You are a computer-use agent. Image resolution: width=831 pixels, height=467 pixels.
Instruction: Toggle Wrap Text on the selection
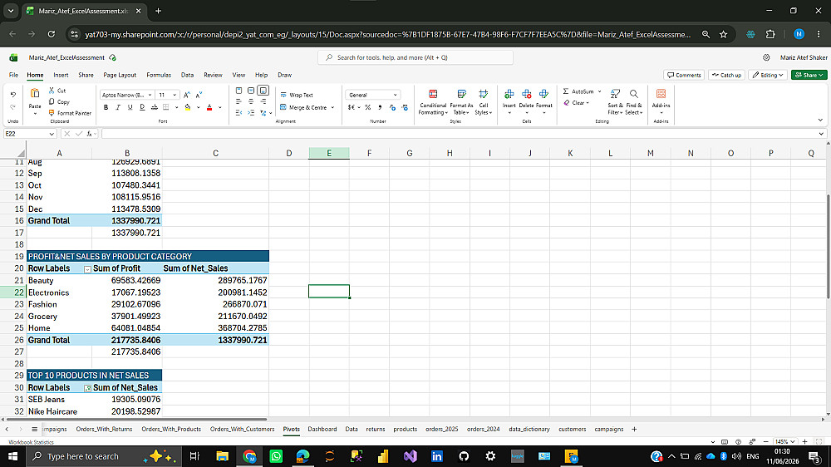pos(297,95)
